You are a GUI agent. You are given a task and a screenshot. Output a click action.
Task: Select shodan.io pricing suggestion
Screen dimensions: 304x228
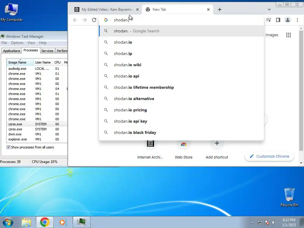[x=181, y=110]
